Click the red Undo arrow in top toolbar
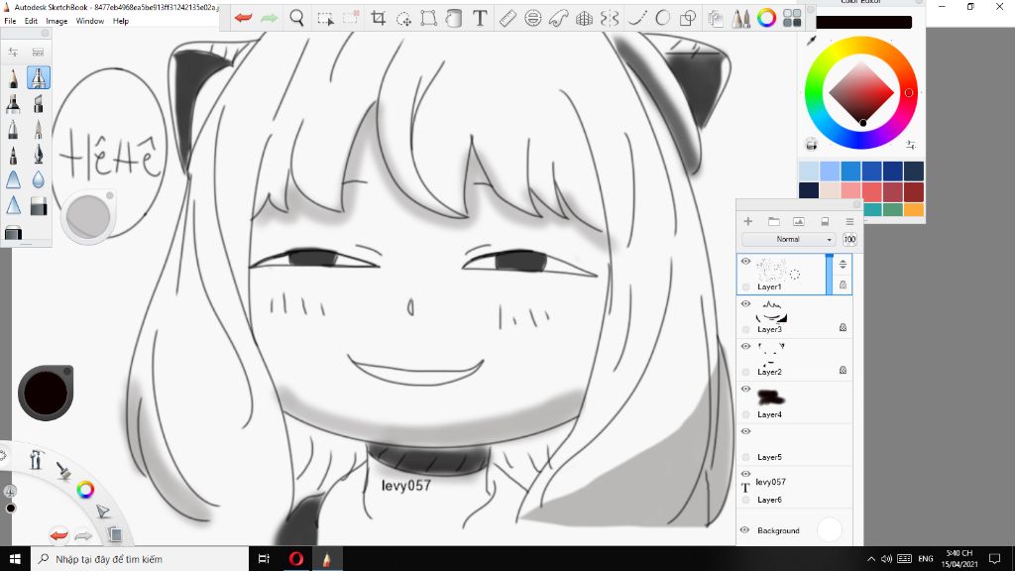 click(244, 18)
